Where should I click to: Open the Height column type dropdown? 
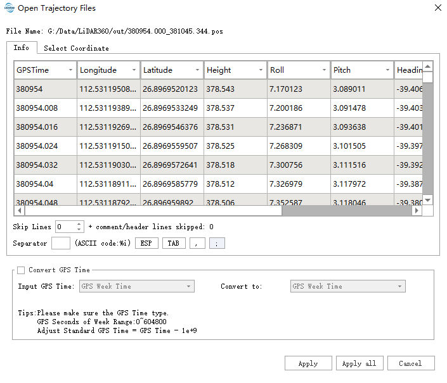[261, 70]
